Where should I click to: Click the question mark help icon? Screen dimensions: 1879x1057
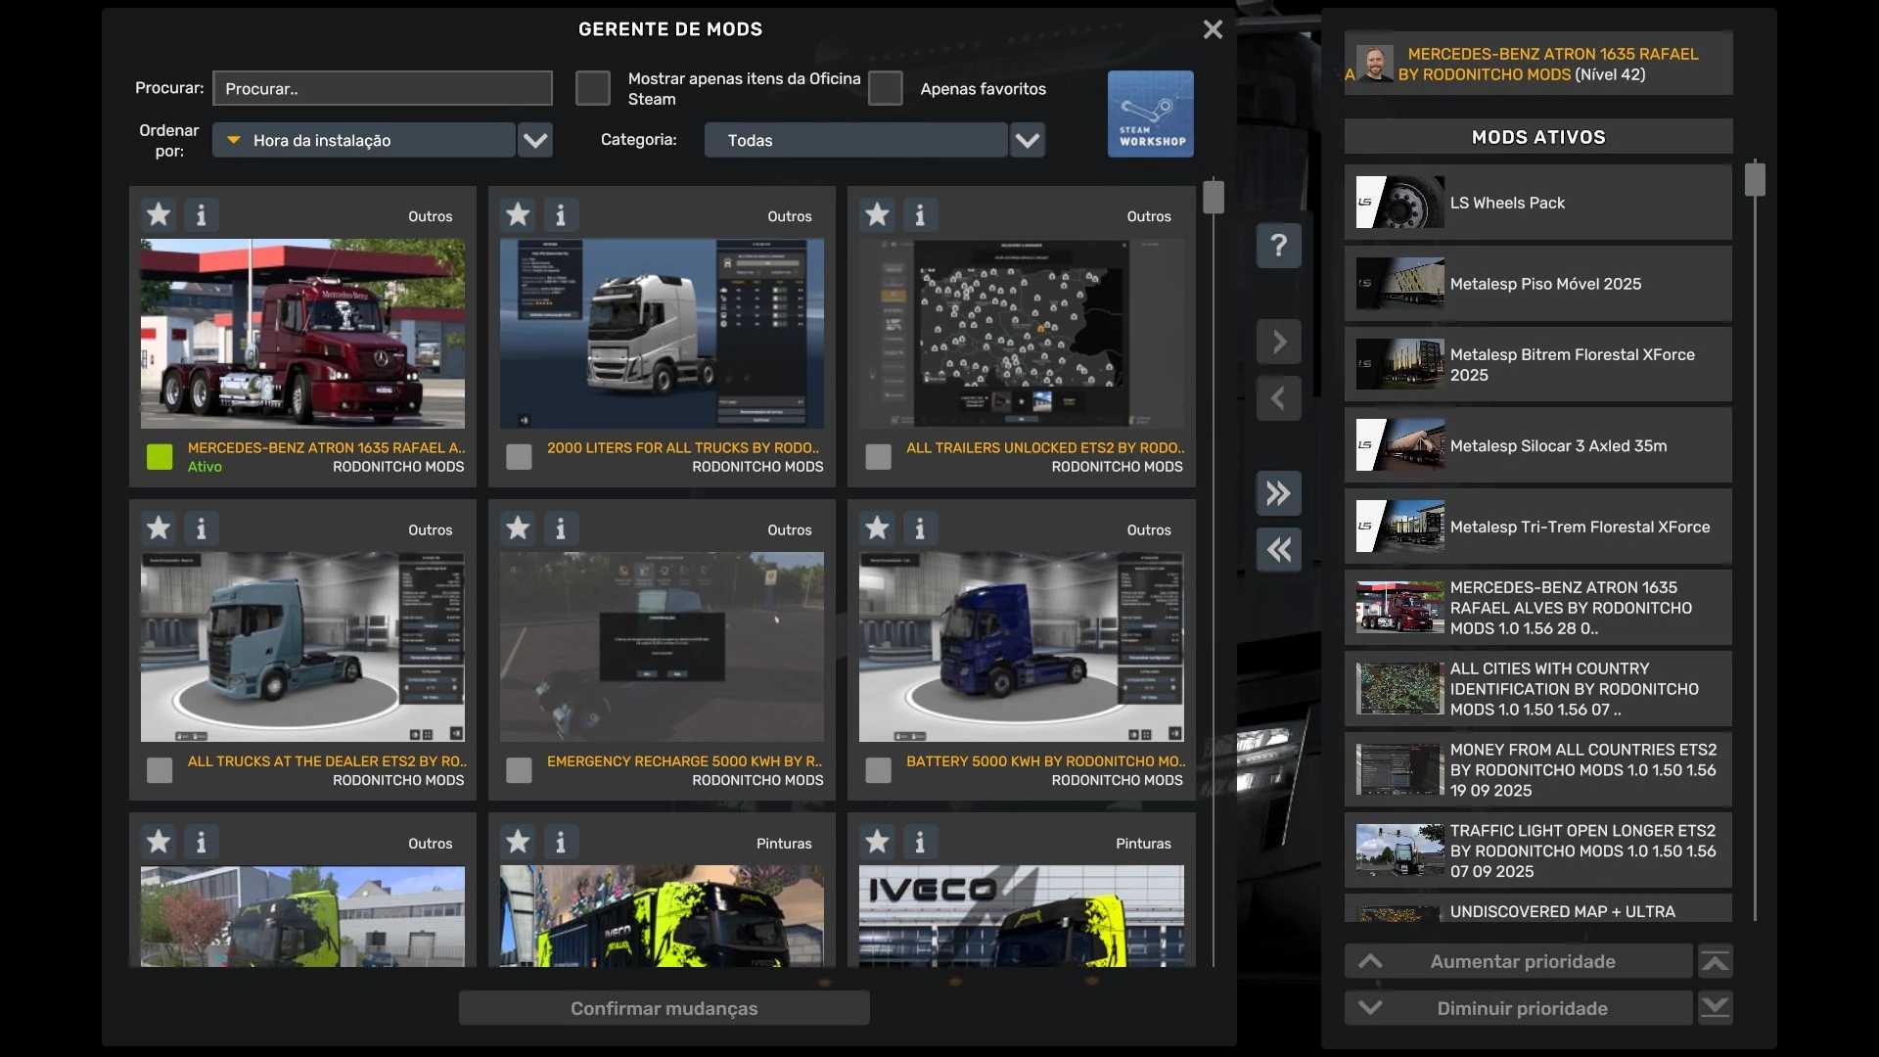point(1278,245)
